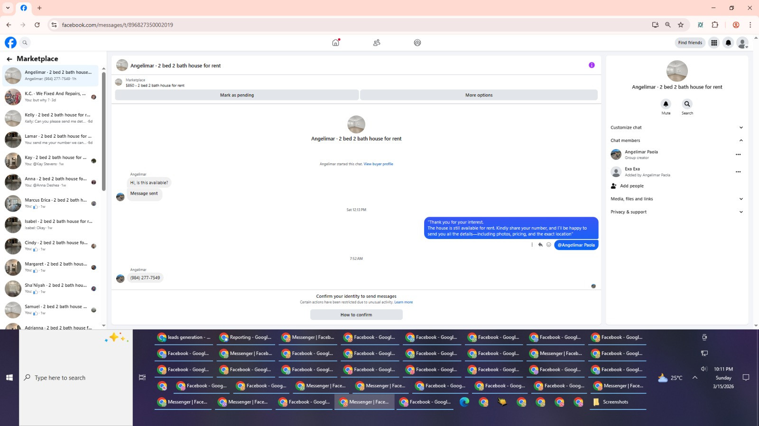Open the Sha'Niyah conversation
759x426 pixels.
pyautogui.click(x=51, y=289)
